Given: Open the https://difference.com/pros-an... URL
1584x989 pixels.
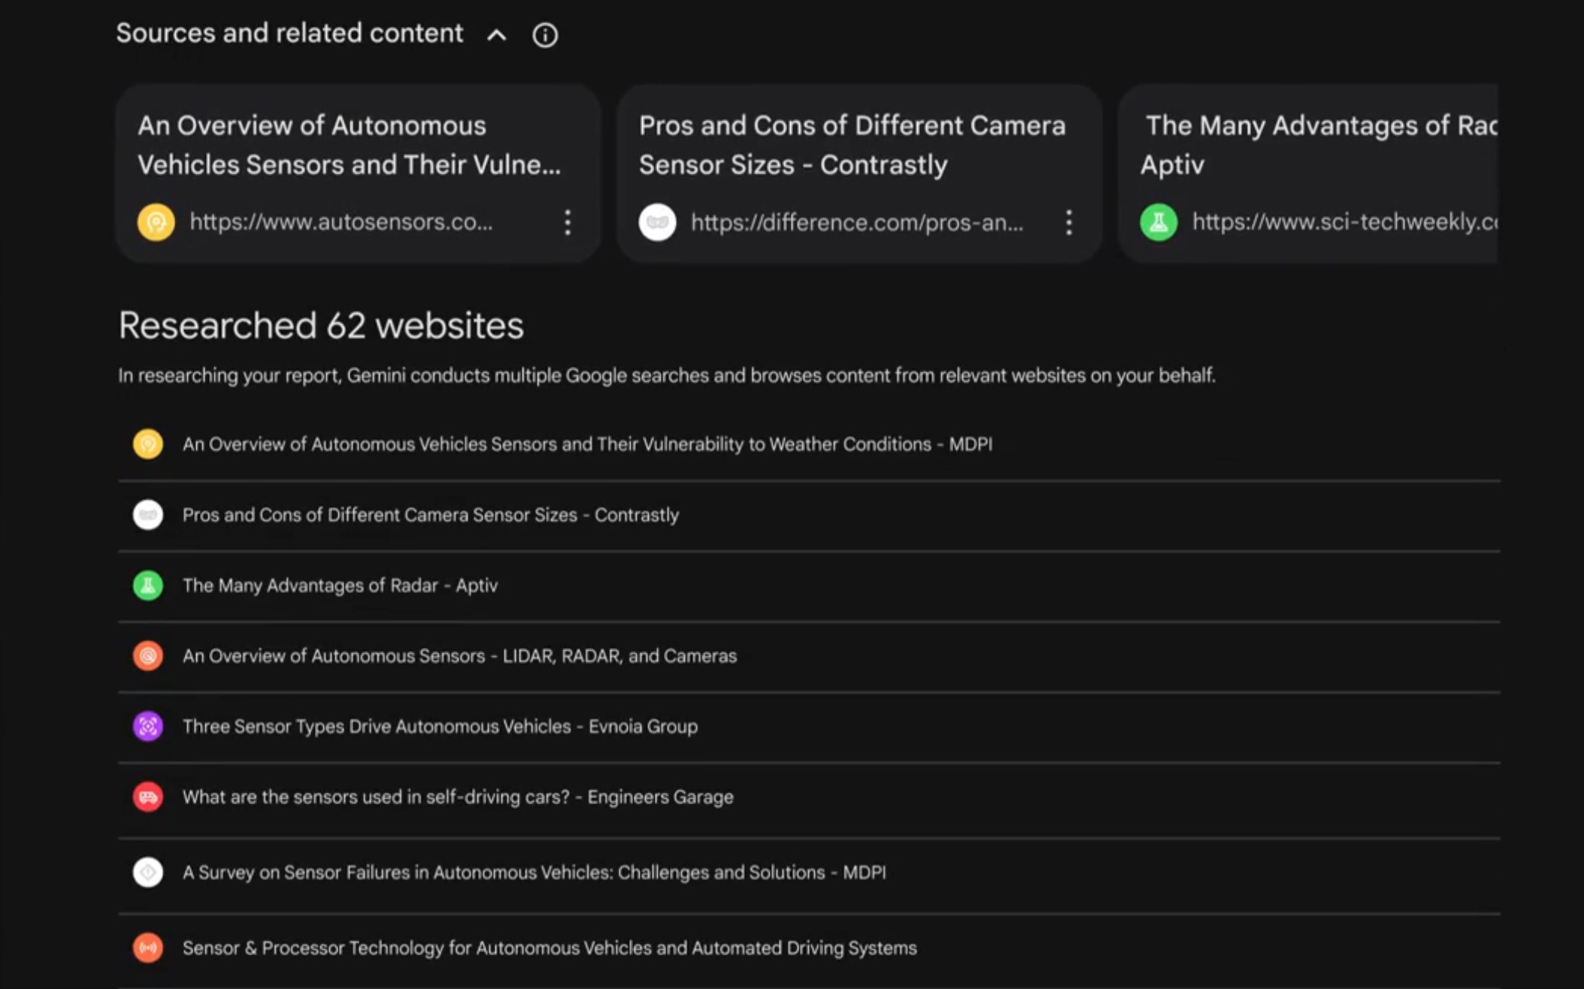Looking at the screenshot, I should 857,222.
